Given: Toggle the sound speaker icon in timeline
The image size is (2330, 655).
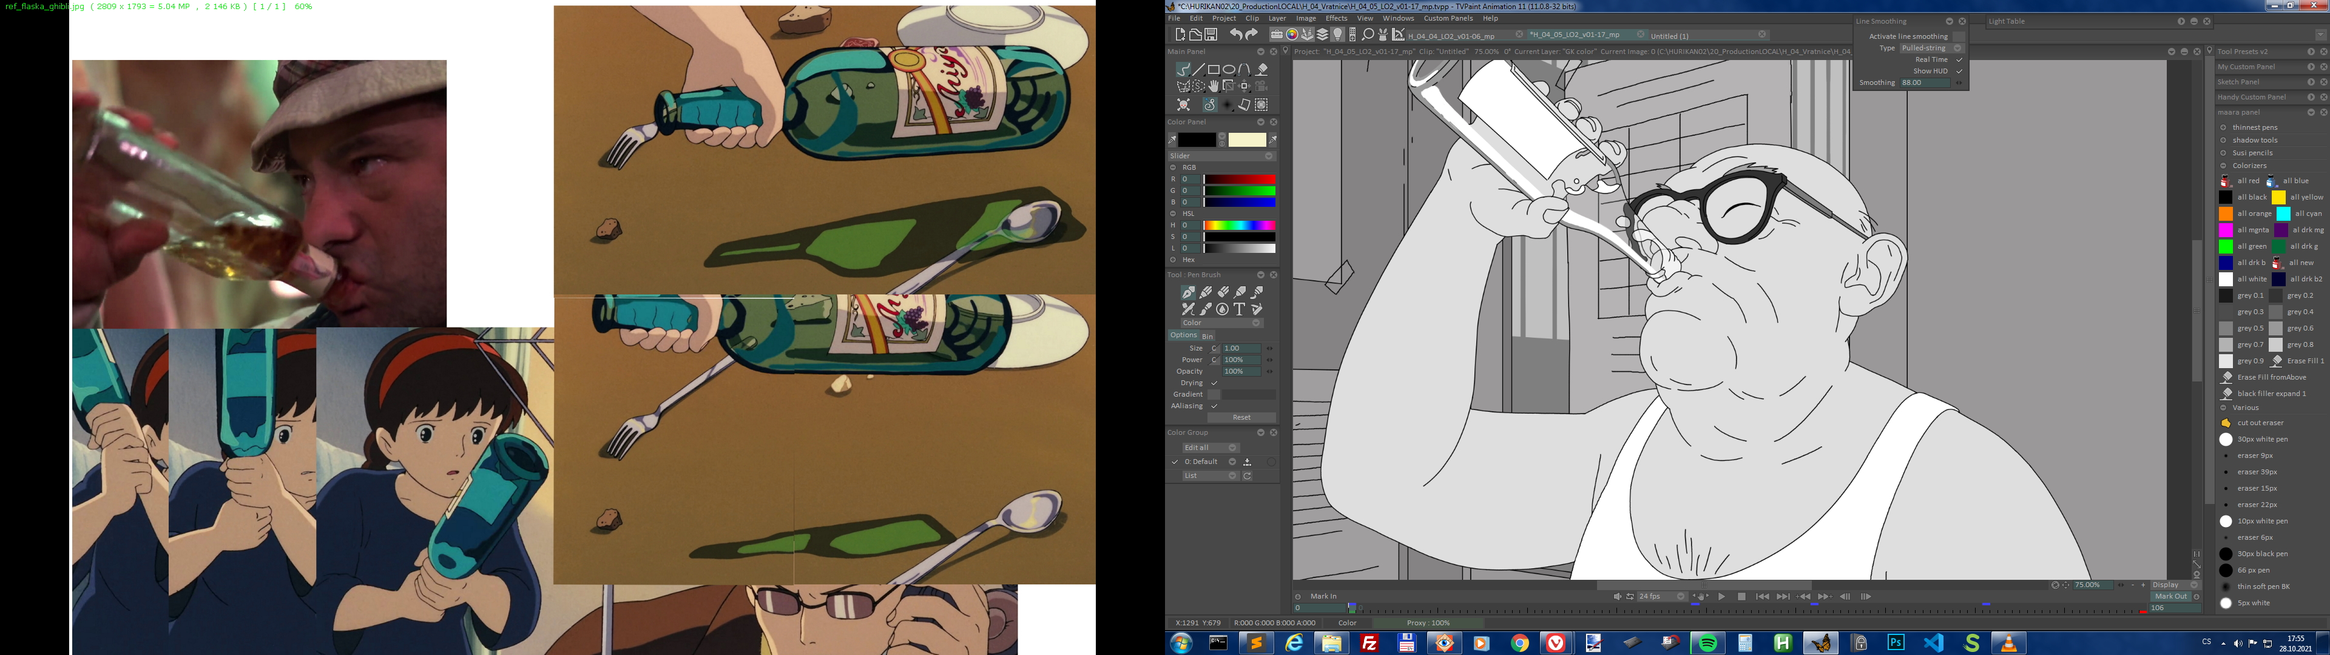Looking at the screenshot, I should pyautogui.click(x=1617, y=596).
